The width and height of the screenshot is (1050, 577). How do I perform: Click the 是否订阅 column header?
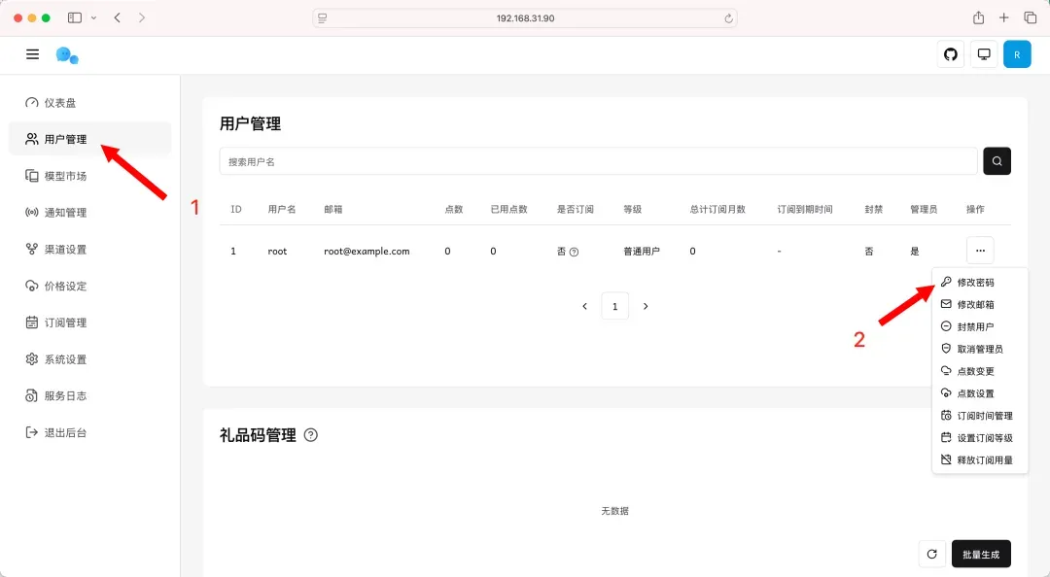(576, 209)
